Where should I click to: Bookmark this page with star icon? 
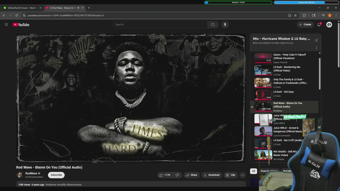295,15
